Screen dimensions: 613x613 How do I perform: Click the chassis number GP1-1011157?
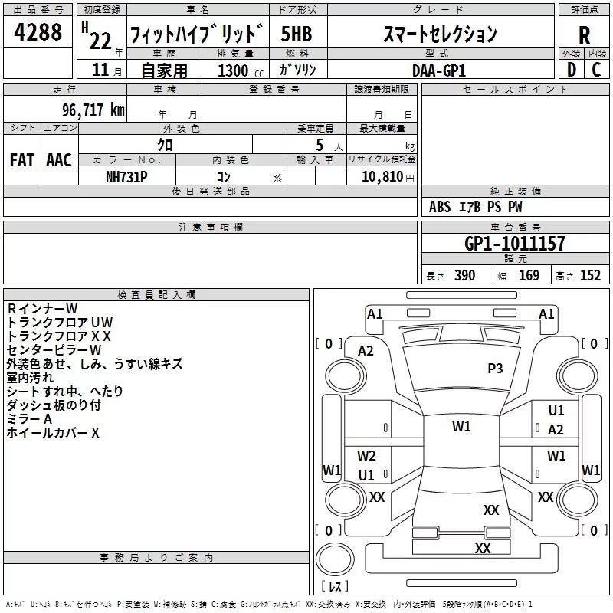pyautogui.click(x=515, y=244)
